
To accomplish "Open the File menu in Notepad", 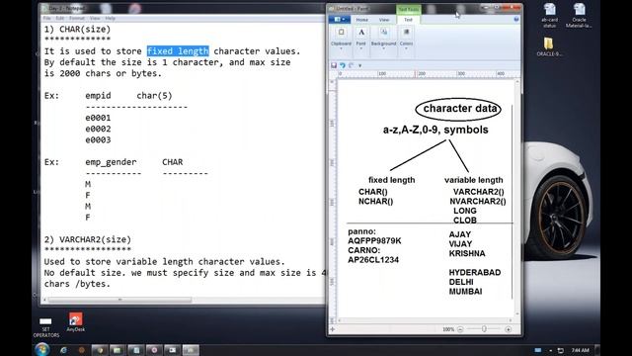I will [x=46, y=18].
